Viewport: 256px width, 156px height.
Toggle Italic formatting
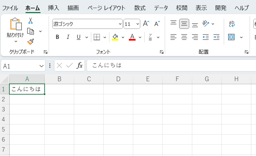[68, 37]
